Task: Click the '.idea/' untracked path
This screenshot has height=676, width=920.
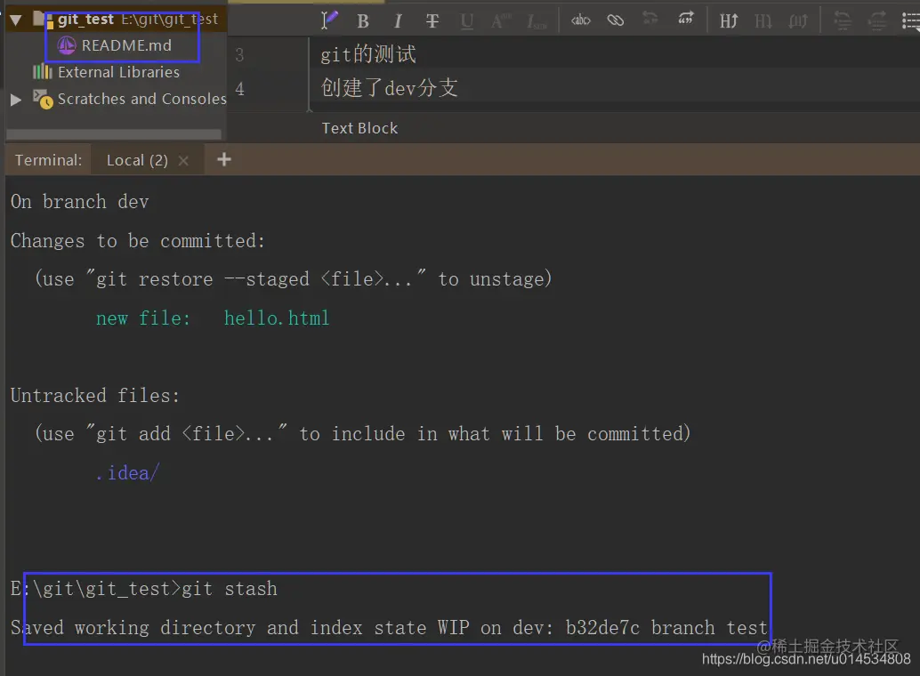Action: click(x=127, y=473)
